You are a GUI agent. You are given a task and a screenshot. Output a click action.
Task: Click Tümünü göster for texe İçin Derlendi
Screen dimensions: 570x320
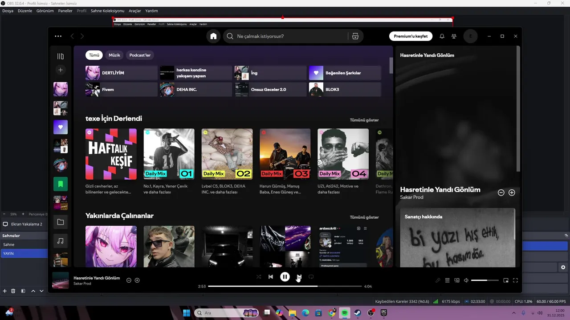(364, 120)
